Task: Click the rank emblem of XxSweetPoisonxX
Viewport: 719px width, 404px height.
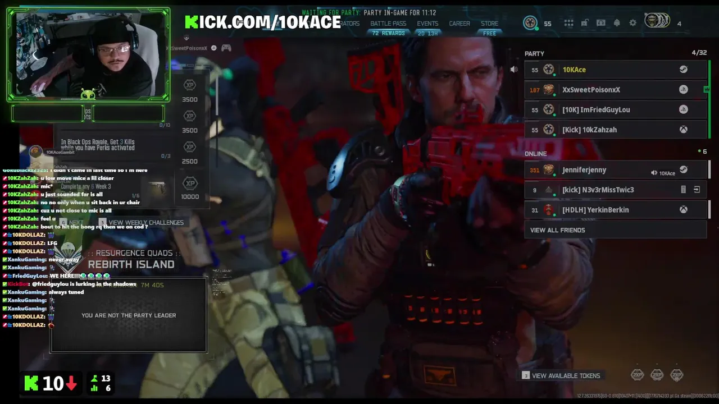Action: pos(549,90)
